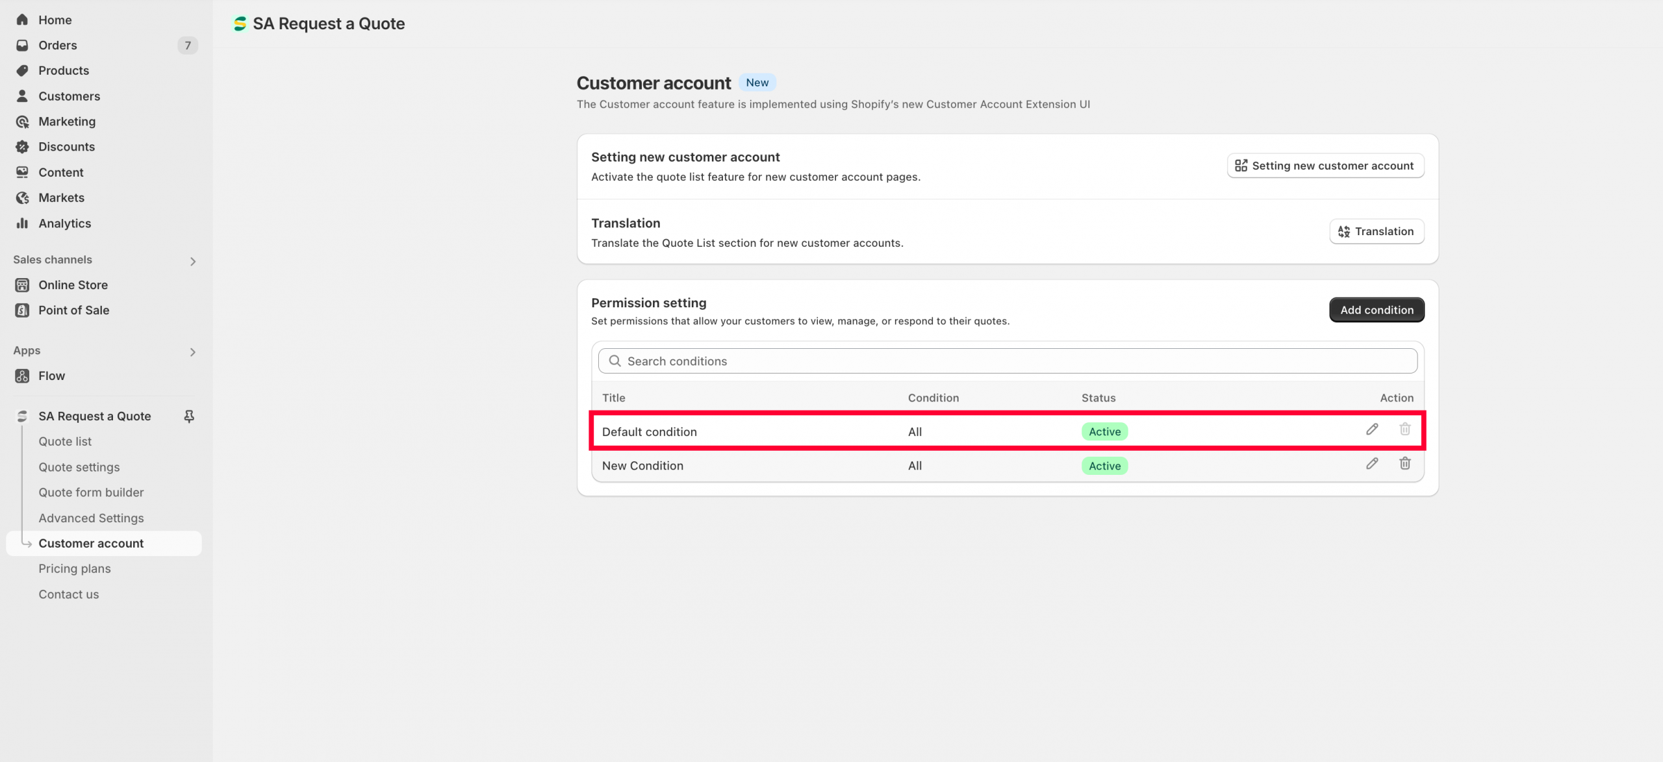Click Setting new customer account button

pyautogui.click(x=1325, y=166)
